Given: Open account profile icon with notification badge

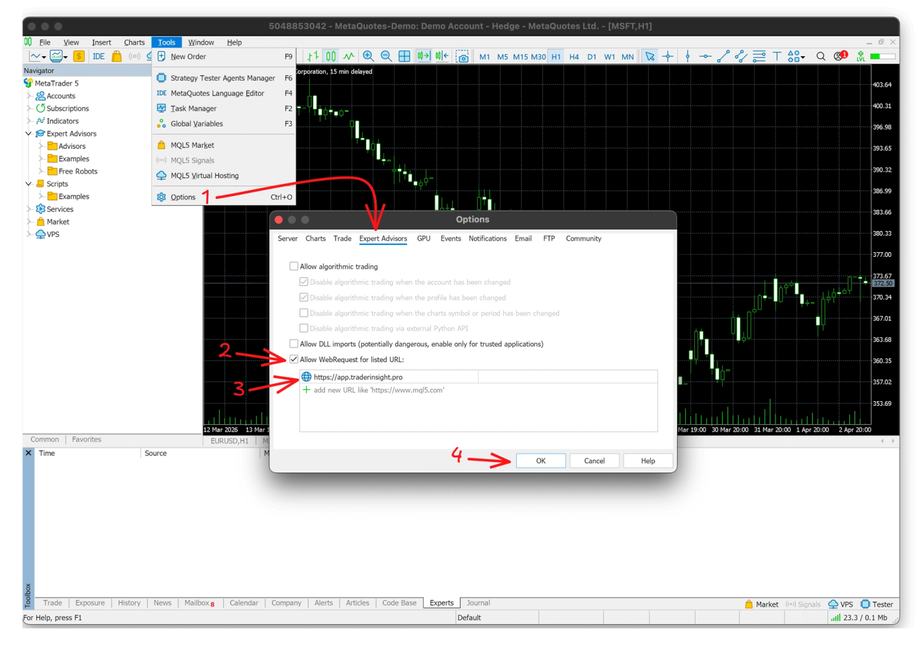Looking at the screenshot, I should pyautogui.click(x=841, y=56).
